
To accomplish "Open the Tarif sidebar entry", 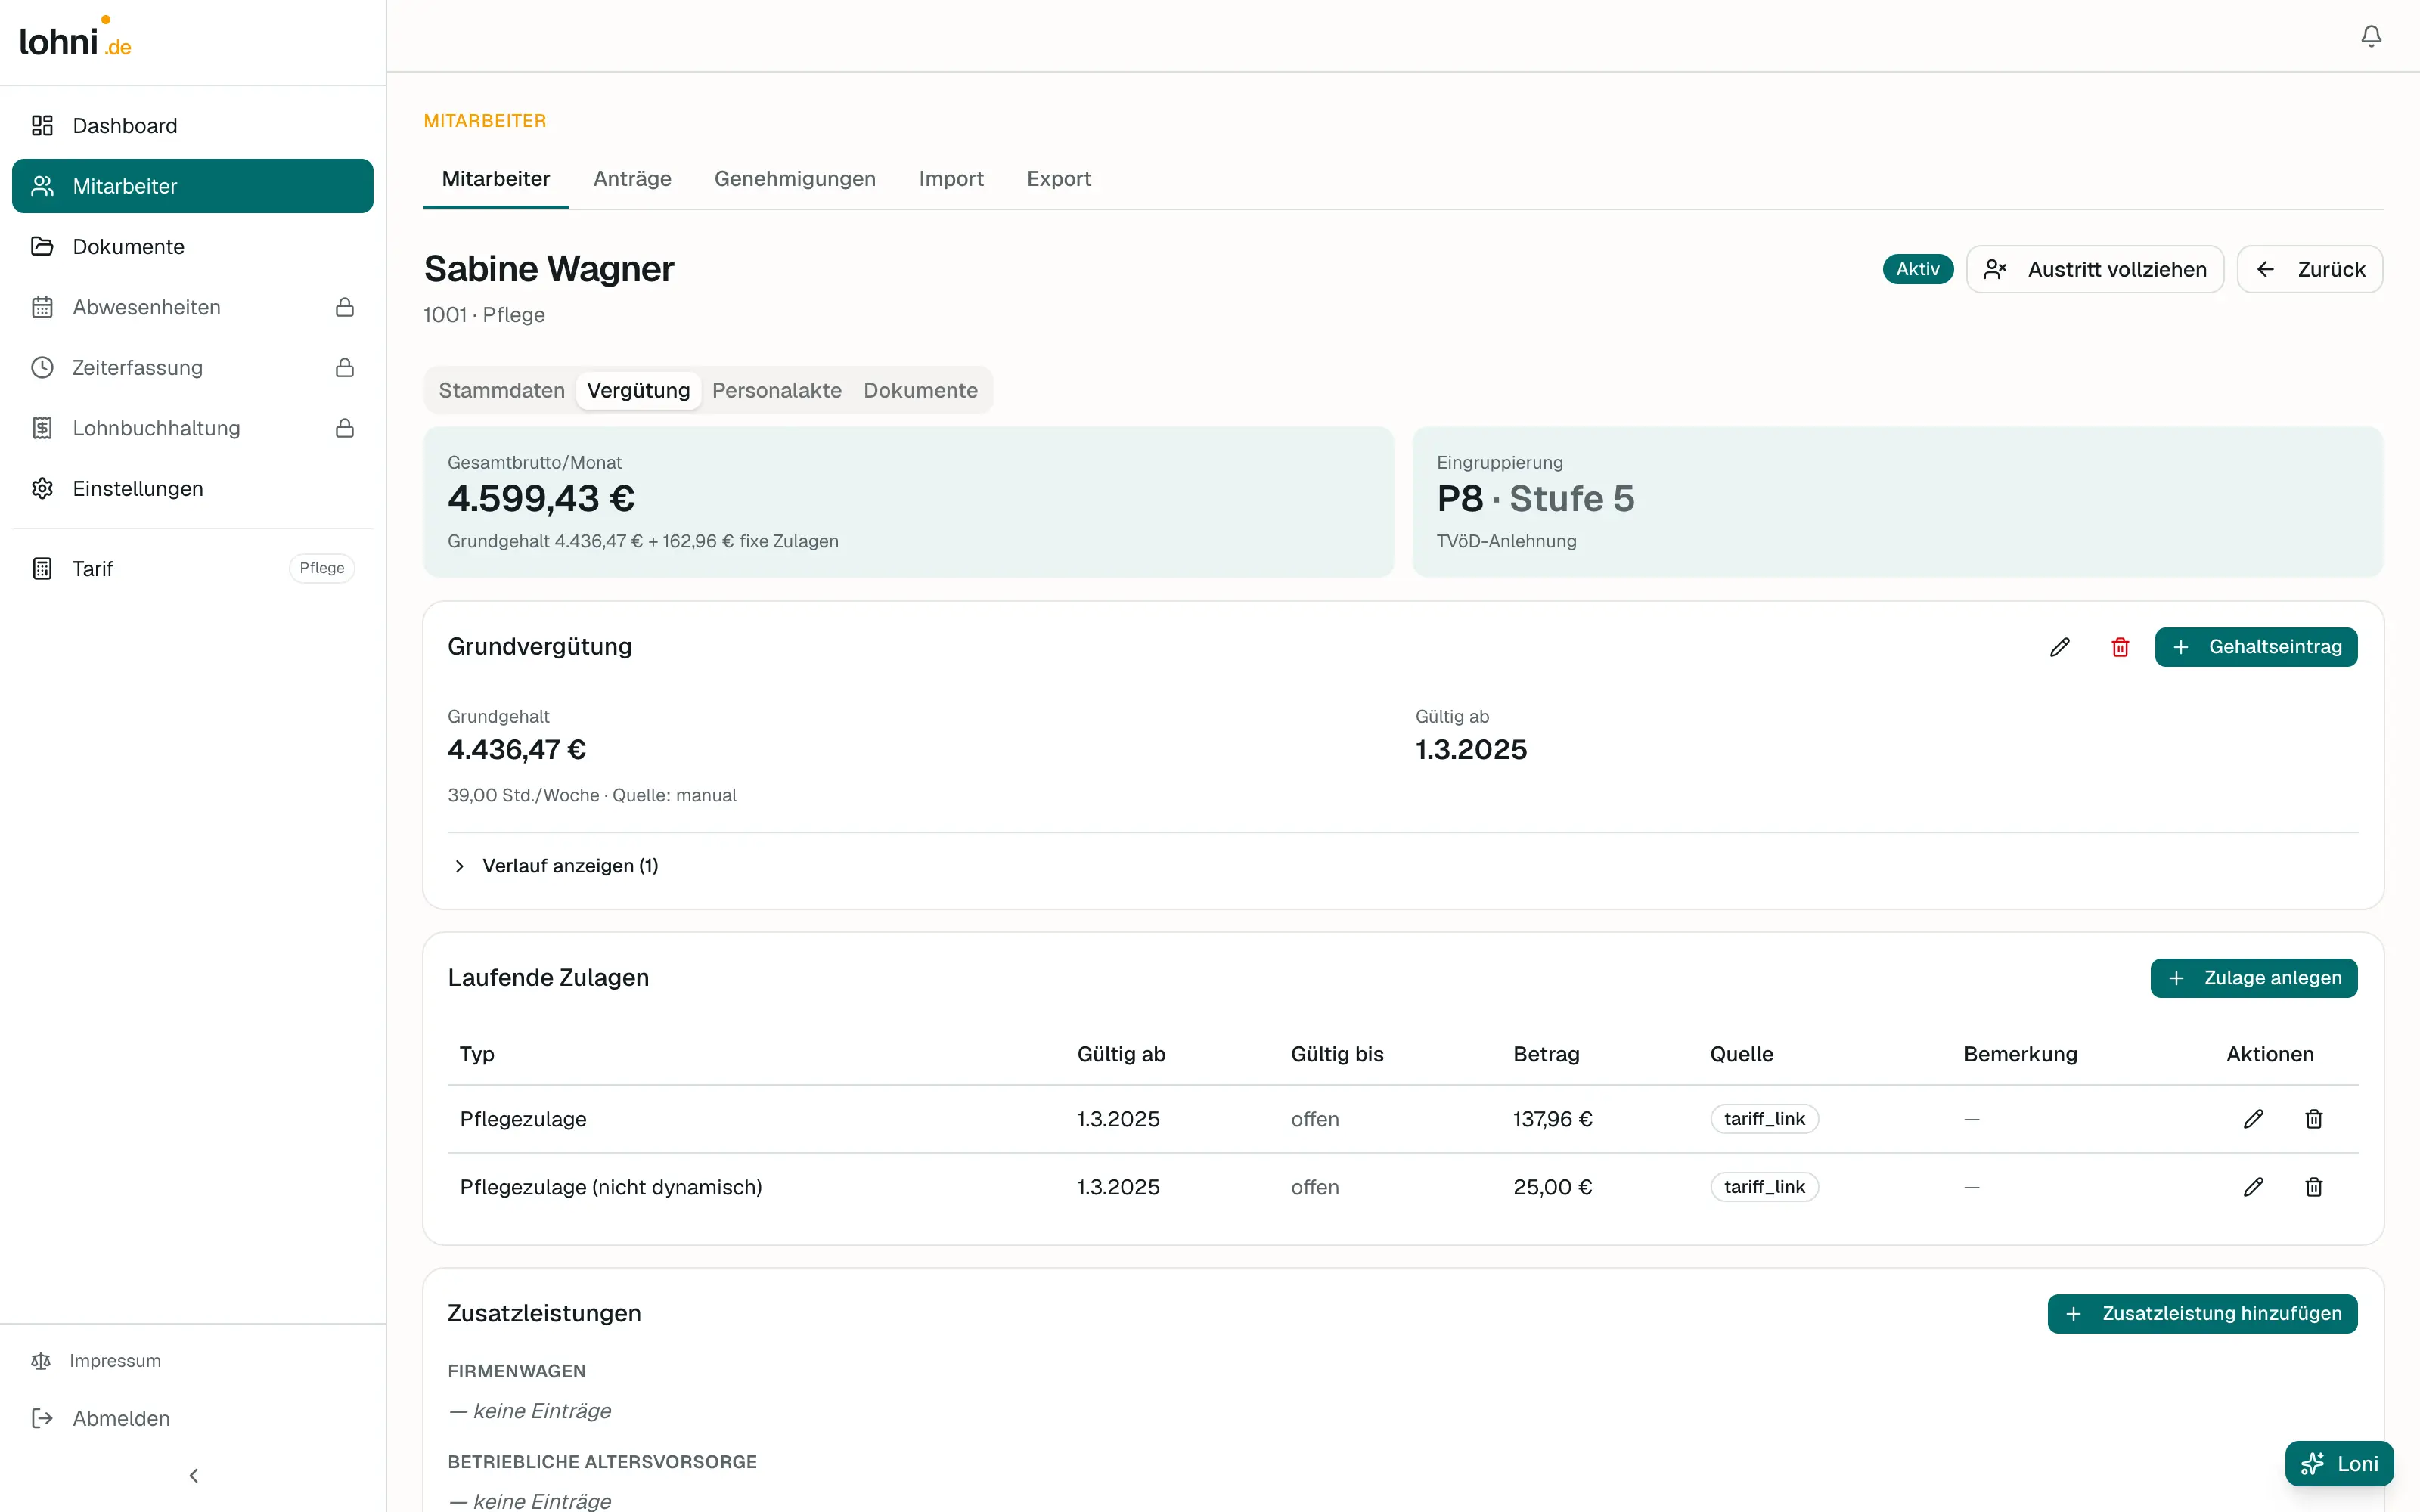I will point(192,568).
